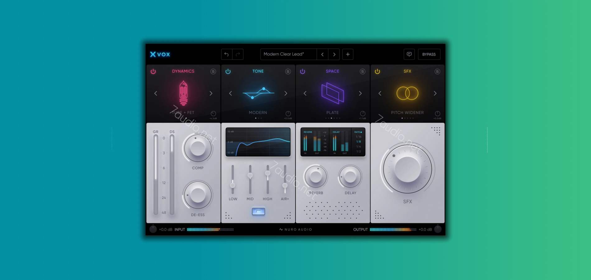This screenshot has width=591, height=280.
Task: Click the large SFX knob
Action: point(407,169)
